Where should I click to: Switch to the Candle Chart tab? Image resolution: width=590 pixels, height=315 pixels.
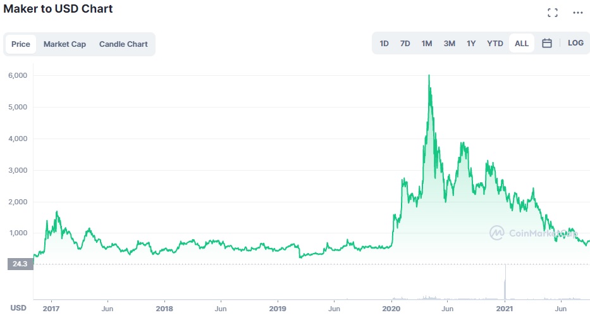[x=123, y=44]
